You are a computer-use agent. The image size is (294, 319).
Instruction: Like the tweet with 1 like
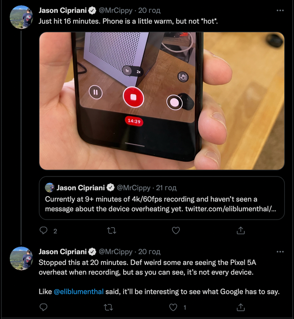point(174,307)
